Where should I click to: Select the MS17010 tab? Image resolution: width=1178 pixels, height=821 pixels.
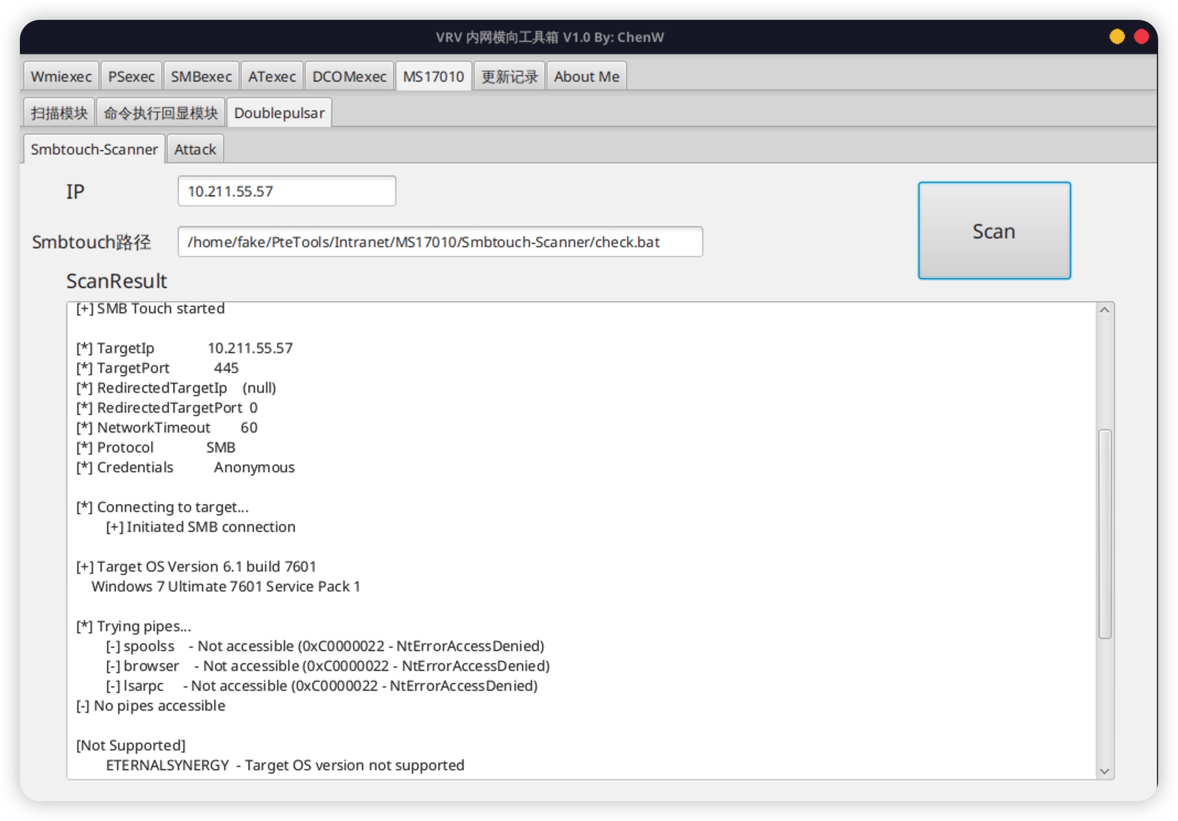(x=433, y=77)
